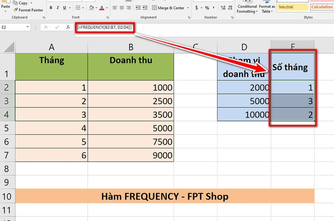Select row 8 header

click(x=7, y=169)
